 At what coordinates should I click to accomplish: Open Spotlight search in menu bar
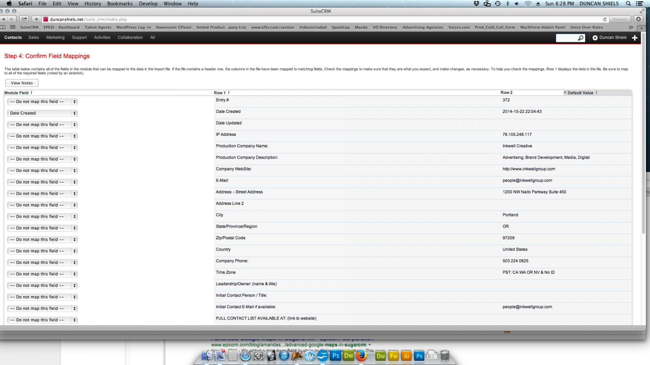628,4
